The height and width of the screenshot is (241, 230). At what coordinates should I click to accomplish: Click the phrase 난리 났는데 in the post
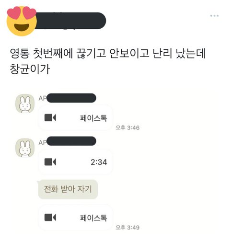click(x=179, y=53)
